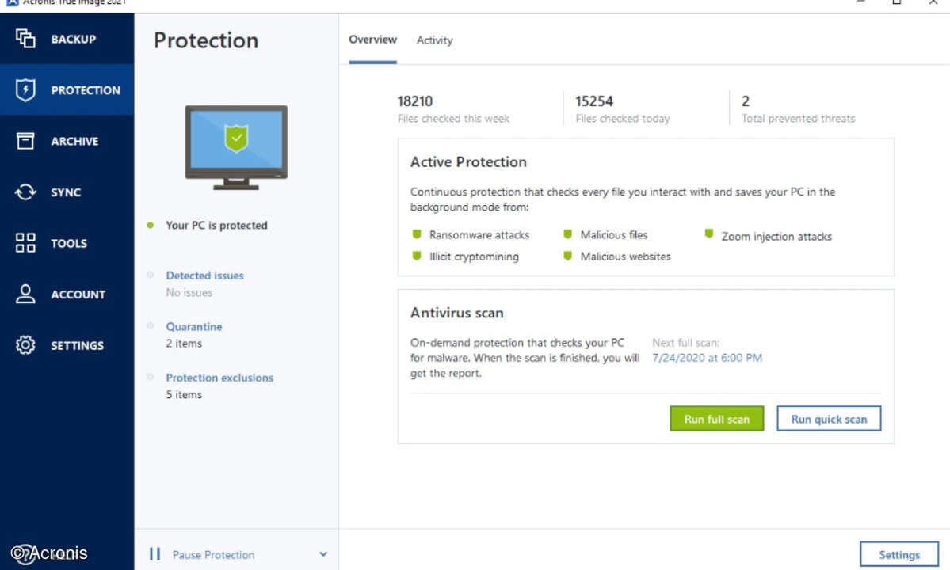This screenshot has width=950, height=570.
Task: Expand the Pause Protection dropdown arrow
Action: pos(323,553)
